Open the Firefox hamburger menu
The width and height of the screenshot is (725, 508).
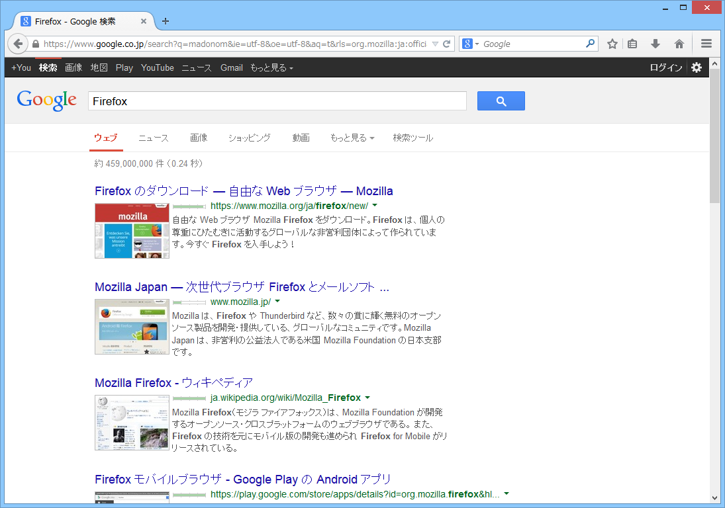point(706,44)
